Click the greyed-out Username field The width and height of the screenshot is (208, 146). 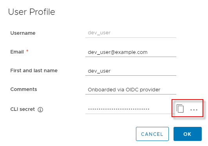pyautogui.click(x=131, y=33)
